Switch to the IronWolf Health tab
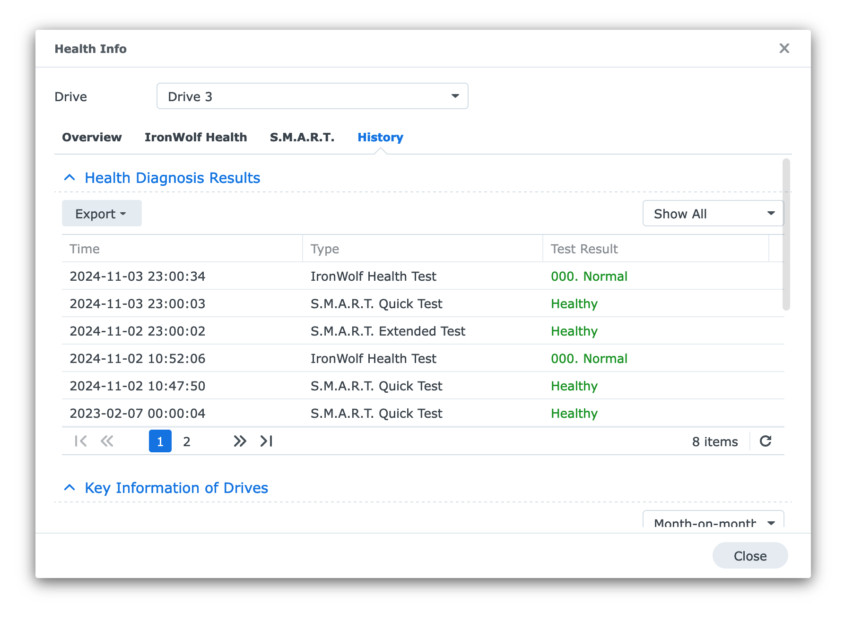Screen dimensions: 853x622 click(196, 137)
